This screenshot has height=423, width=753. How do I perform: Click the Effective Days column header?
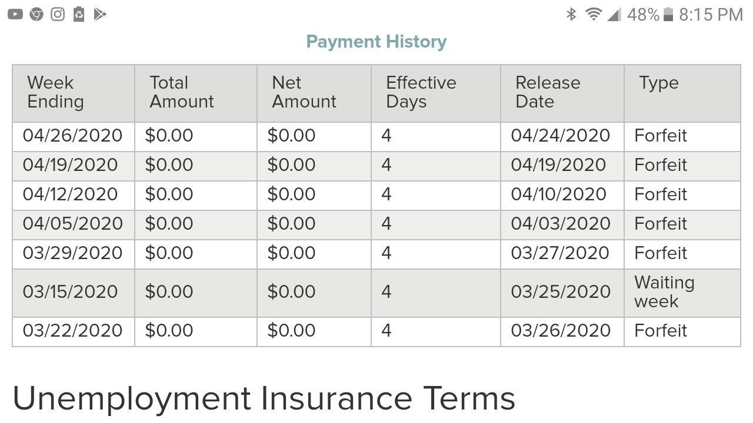421,92
